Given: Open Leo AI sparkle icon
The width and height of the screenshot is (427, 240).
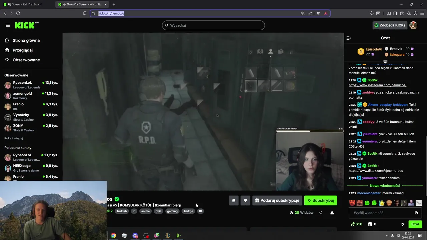Looking at the screenshot, I should pyautogui.click(x=409, y=13).
